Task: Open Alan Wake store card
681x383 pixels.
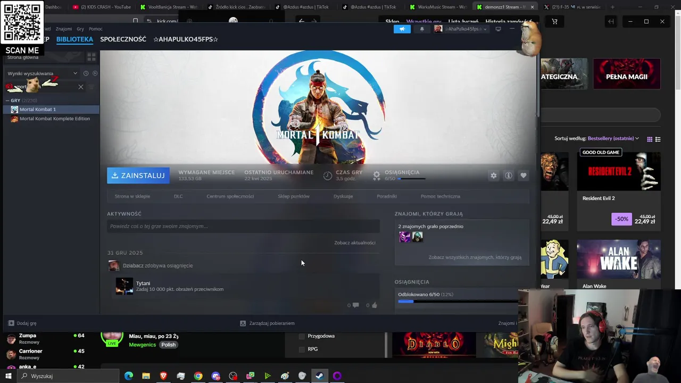Action: pos(619,264)
